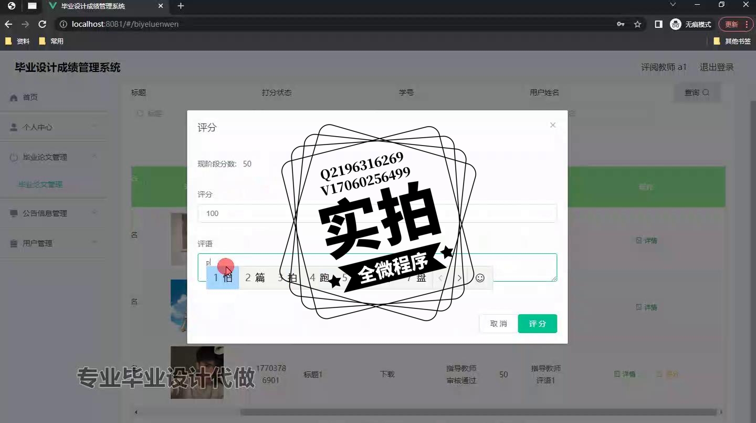Reload the current page
This screenshot has height=423, width=756.
coord(43,24)
